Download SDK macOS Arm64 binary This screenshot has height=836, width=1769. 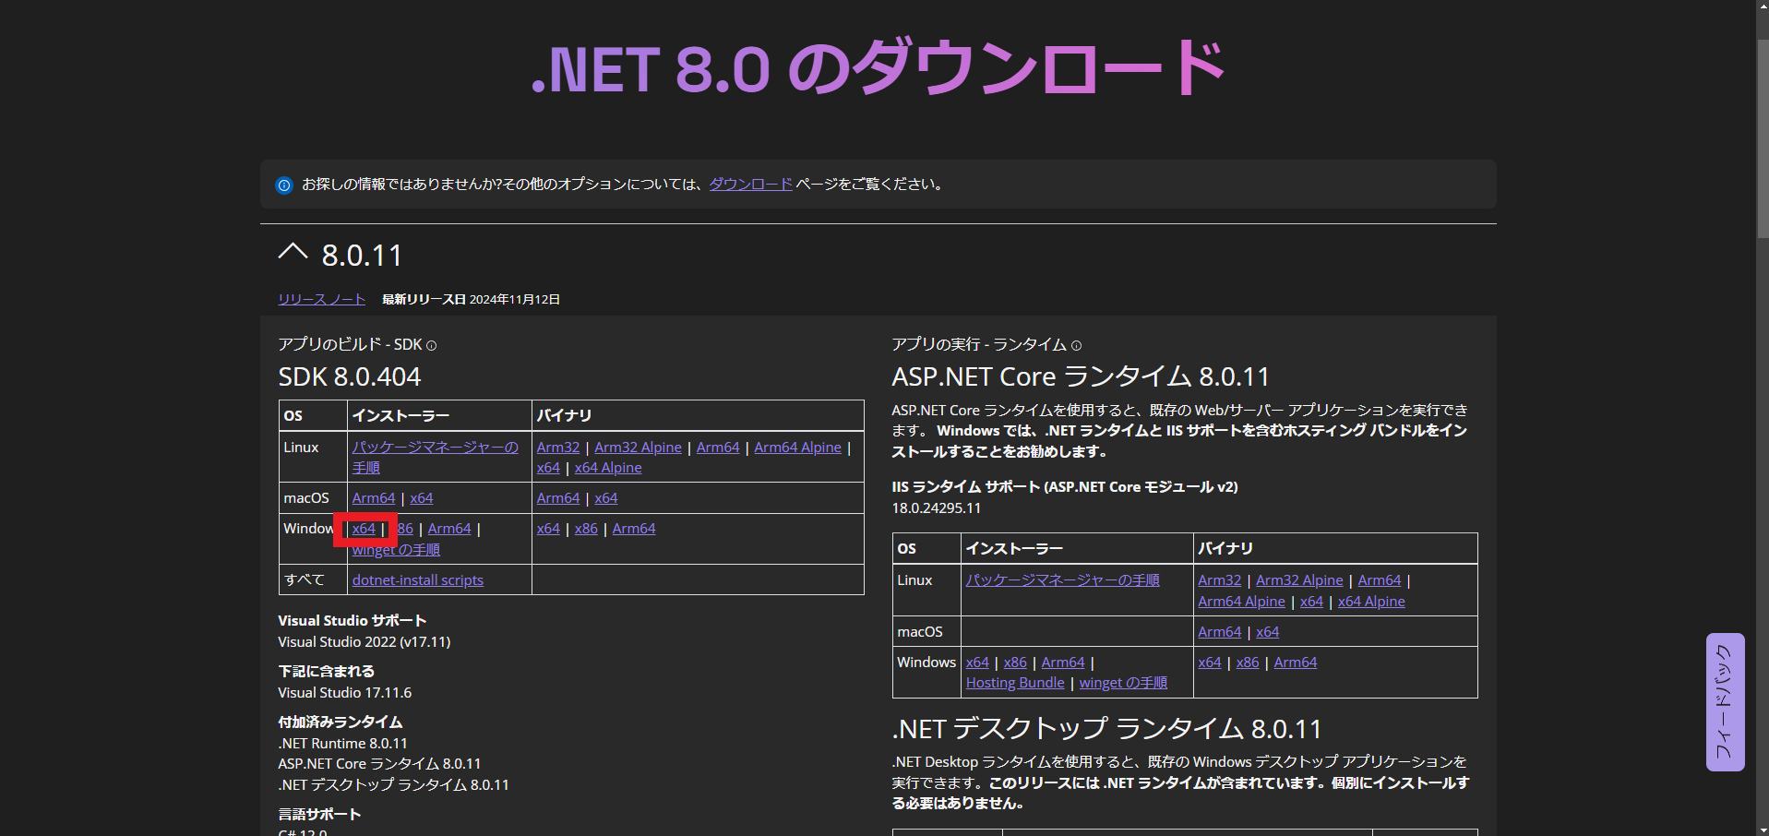[x=558, y=497]
